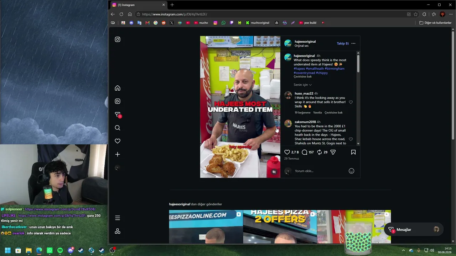The height and width of the screenshot is (256, 456).
Task: Open Spotify from the taskbar
Action: 60,250
